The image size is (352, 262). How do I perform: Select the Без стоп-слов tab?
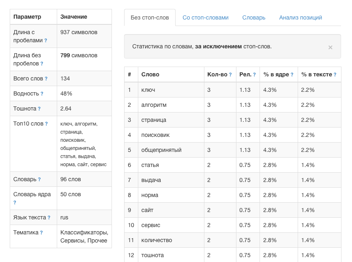[150, 17]
